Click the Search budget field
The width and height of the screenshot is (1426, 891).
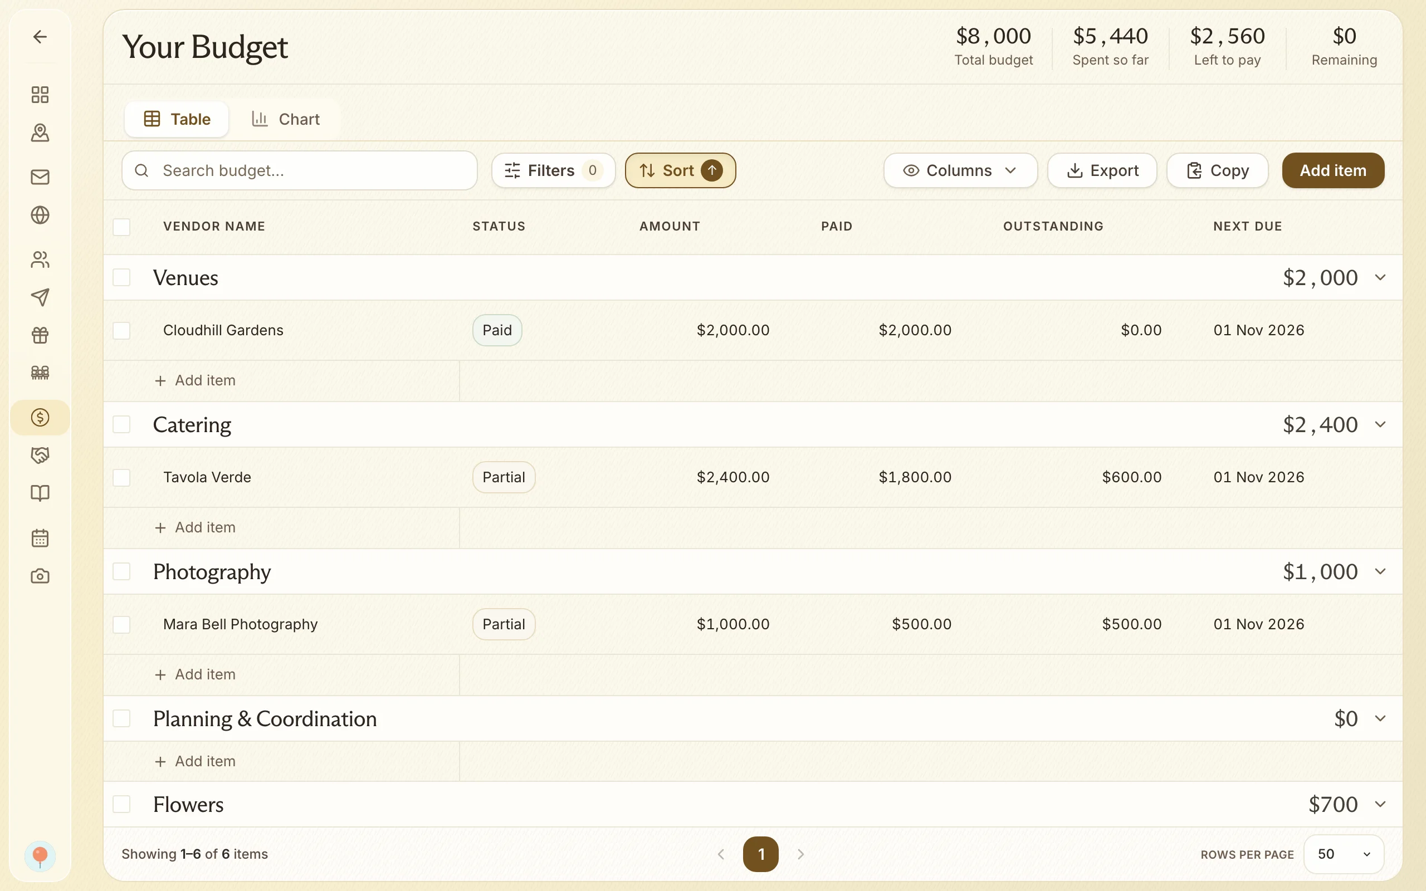(299, 170)
